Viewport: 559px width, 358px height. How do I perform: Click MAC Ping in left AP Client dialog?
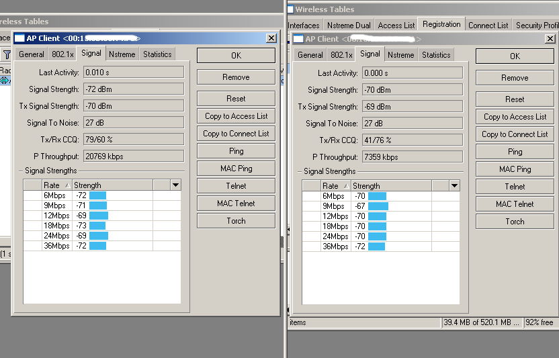click(x=236, y=169)
